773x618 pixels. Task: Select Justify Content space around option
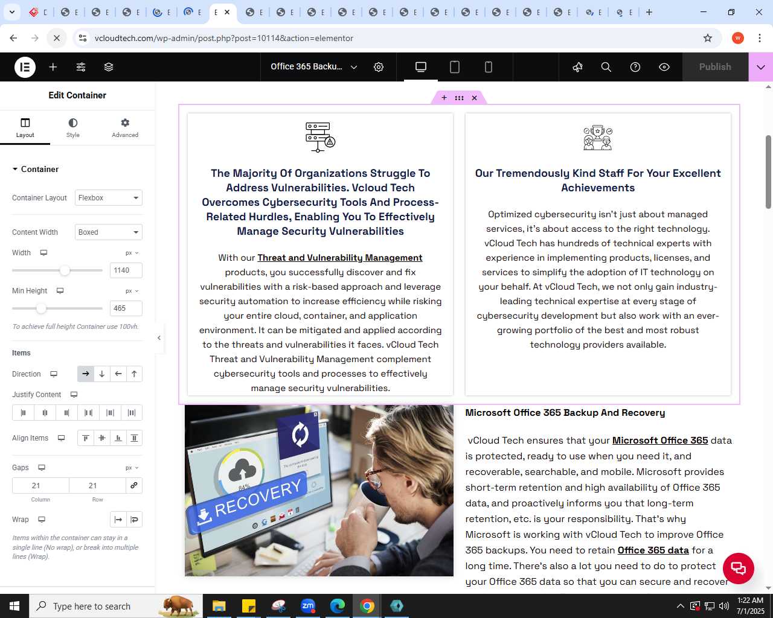coord(110,413)
